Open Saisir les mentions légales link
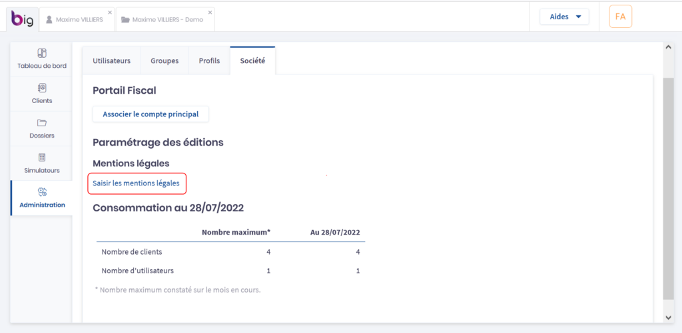 click(136, 183)
